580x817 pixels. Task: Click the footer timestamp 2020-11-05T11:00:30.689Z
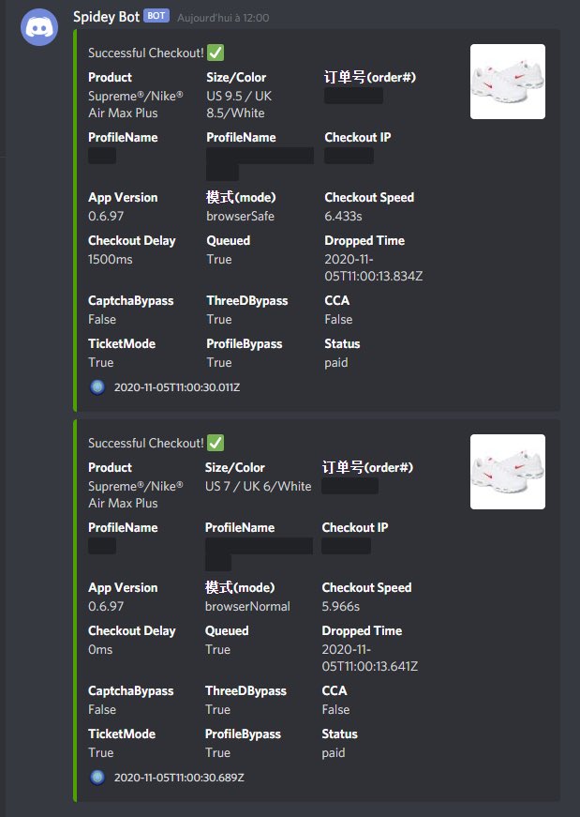point(179,778)
